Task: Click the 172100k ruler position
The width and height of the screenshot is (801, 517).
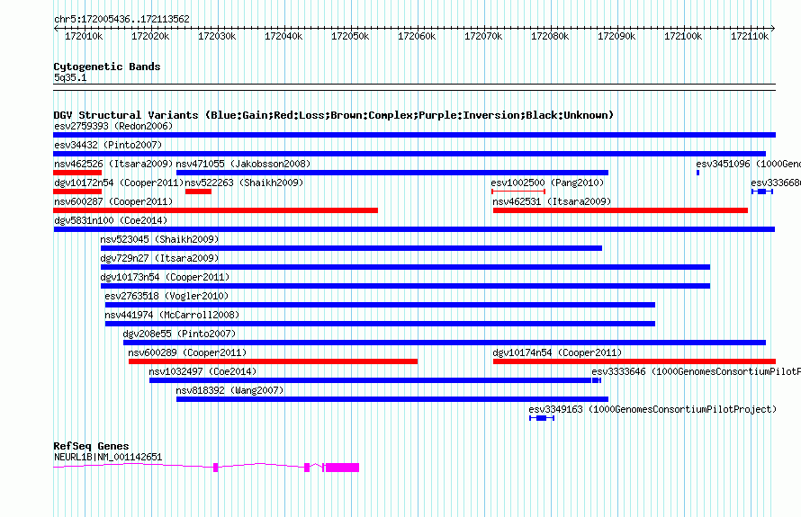Action: click(683, 36)
